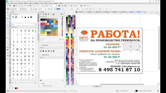Select the Pick tool in the toolbox
166x93 pixels.
point(8,13)
